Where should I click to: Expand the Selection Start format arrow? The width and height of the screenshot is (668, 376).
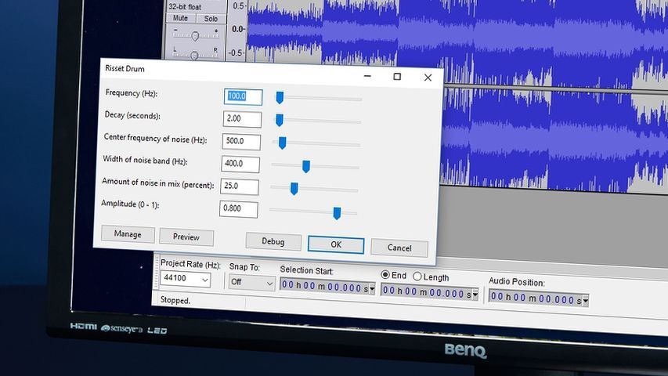(371, 288)
